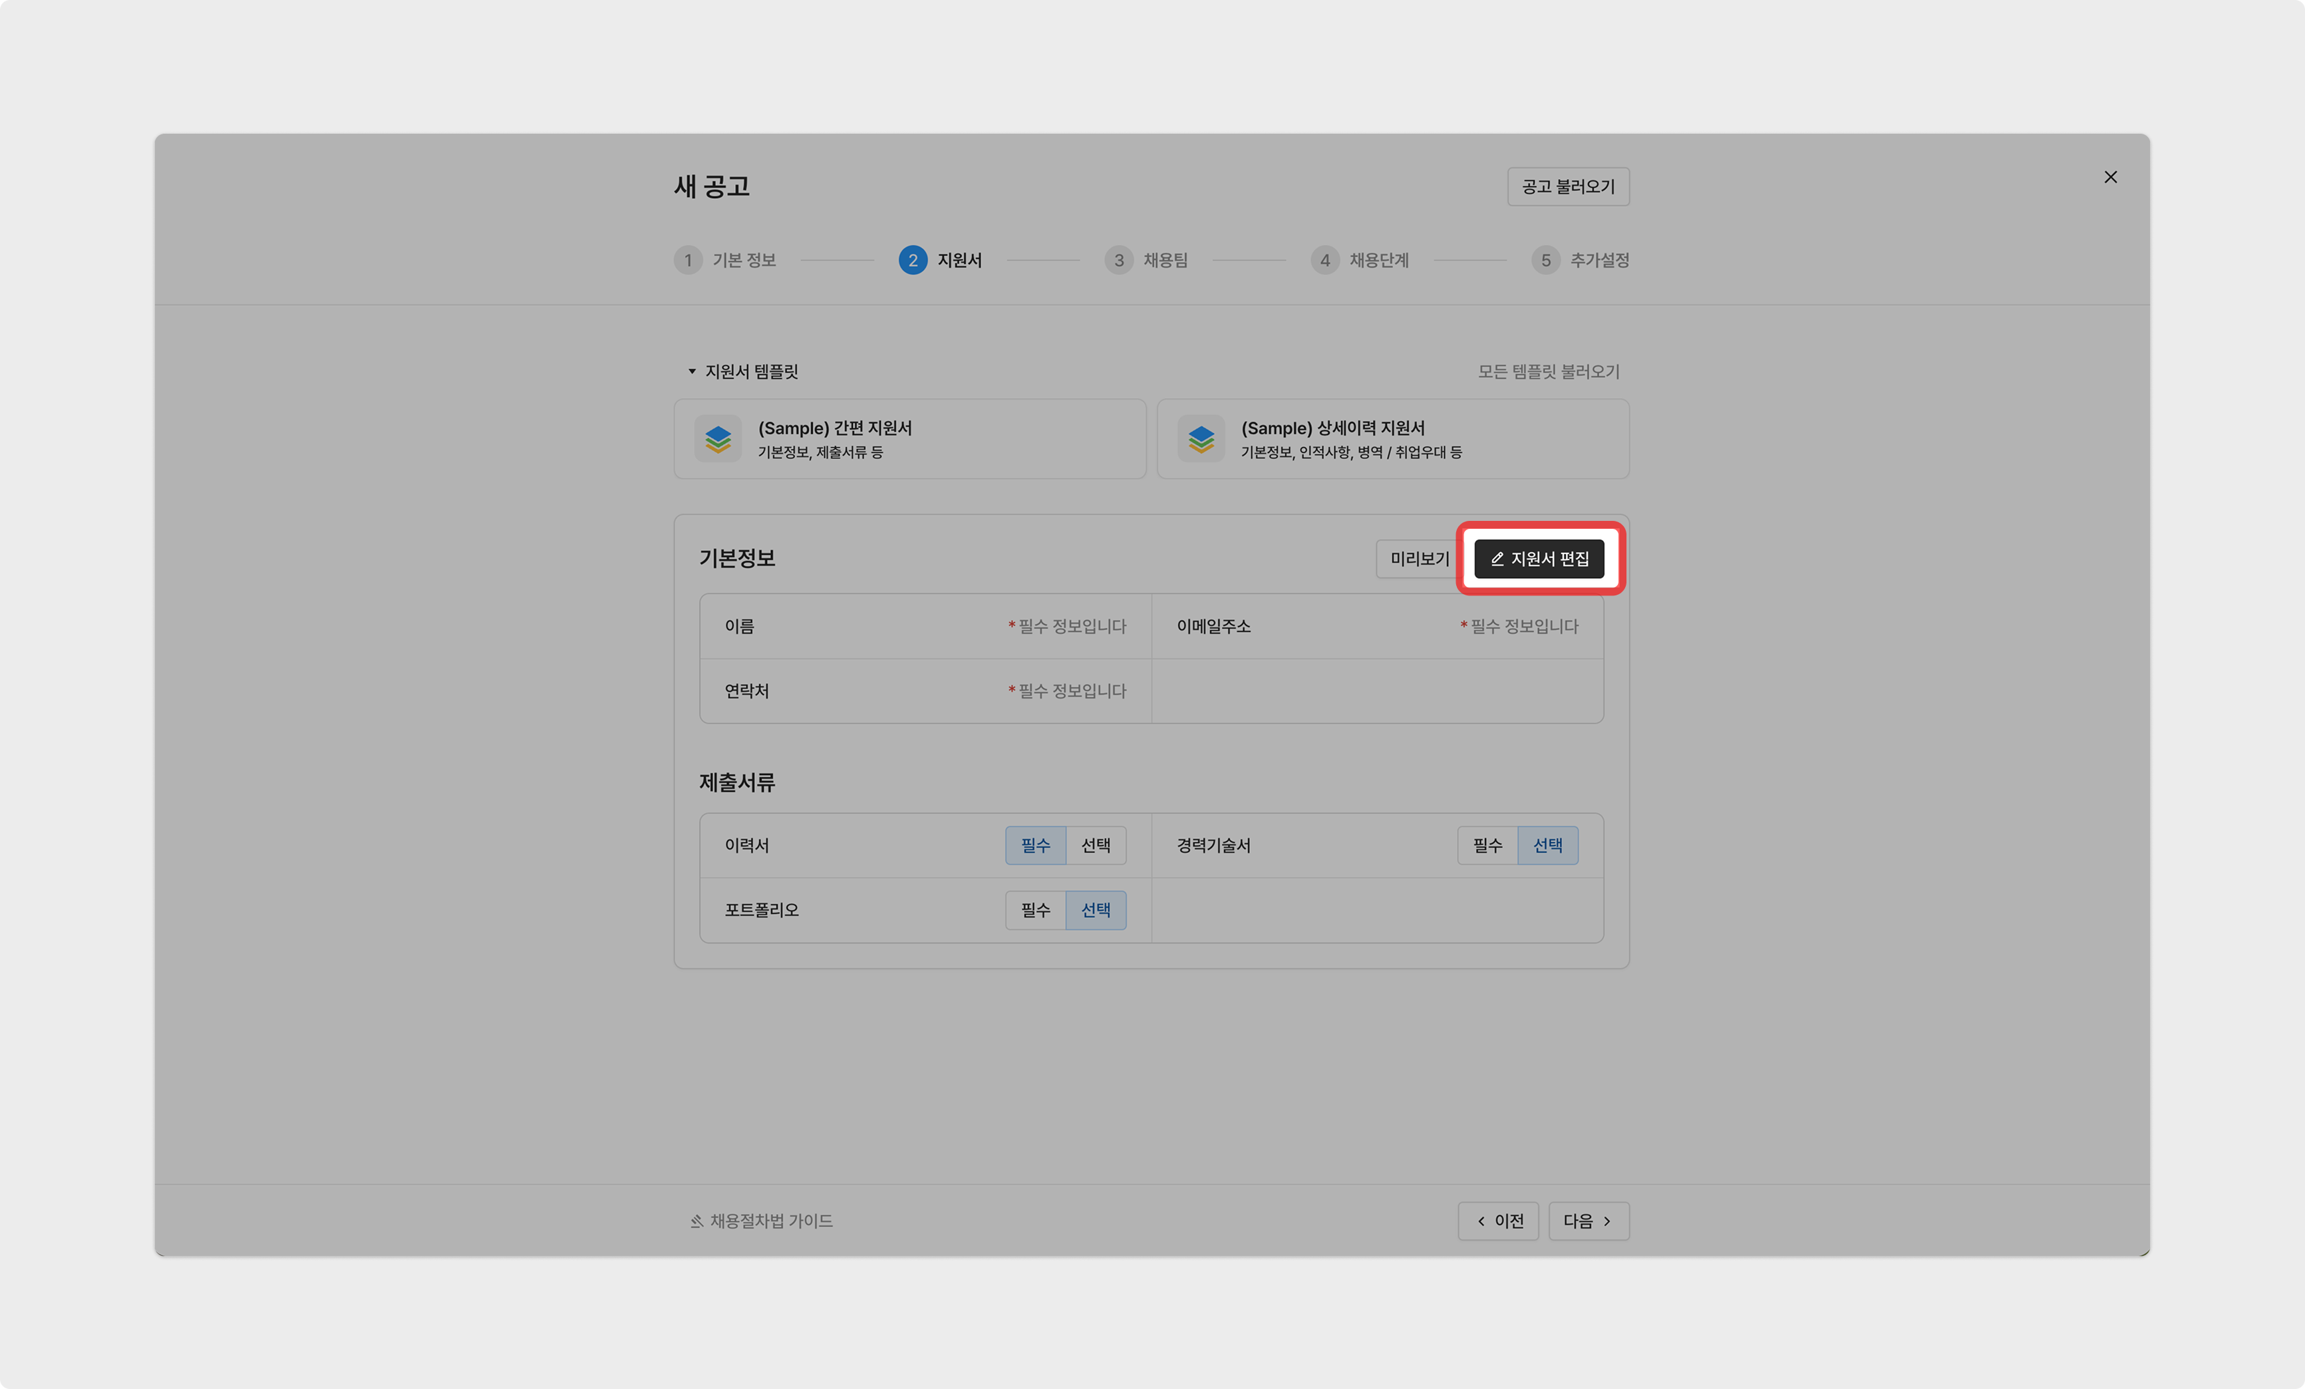The height and width of the screenshot is (1389, 2305).
Task: Select step 4 채용단계 tab
Action: (1360, 260)
